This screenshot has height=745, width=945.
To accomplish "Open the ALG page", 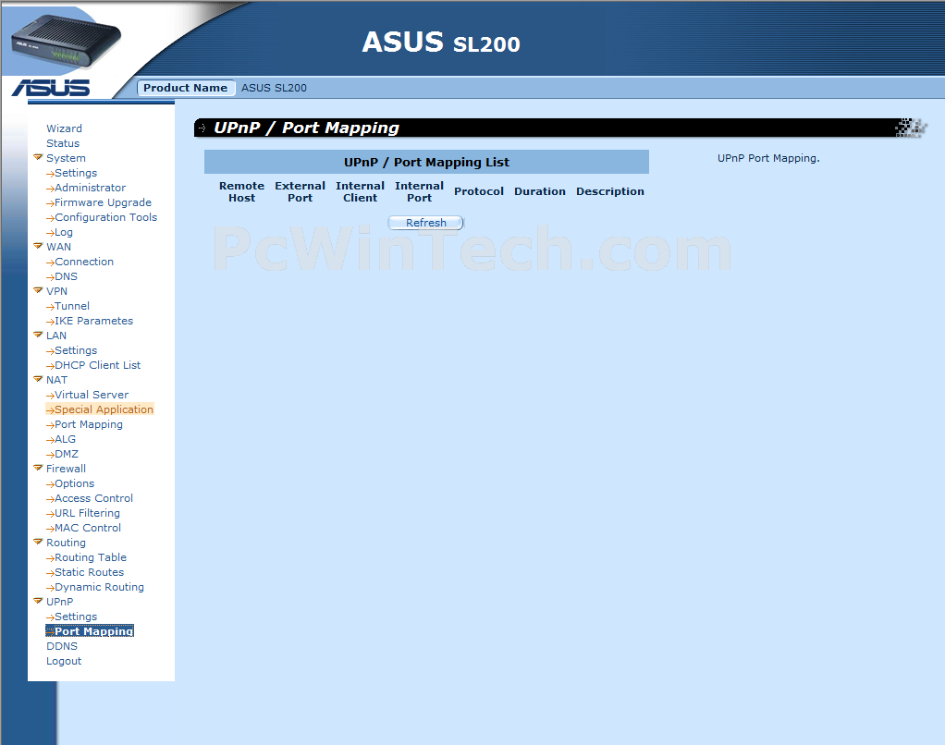I will pyautogui.click(x=65, y=439).
